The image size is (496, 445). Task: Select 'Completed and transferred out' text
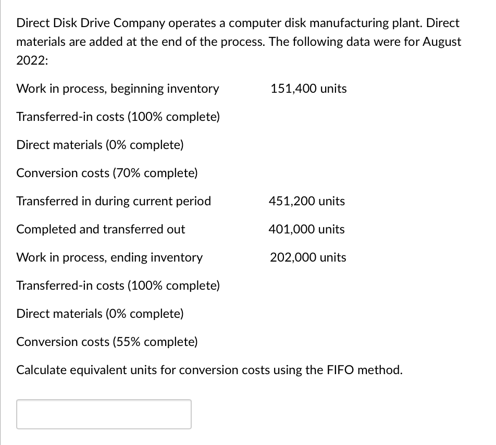101,229
